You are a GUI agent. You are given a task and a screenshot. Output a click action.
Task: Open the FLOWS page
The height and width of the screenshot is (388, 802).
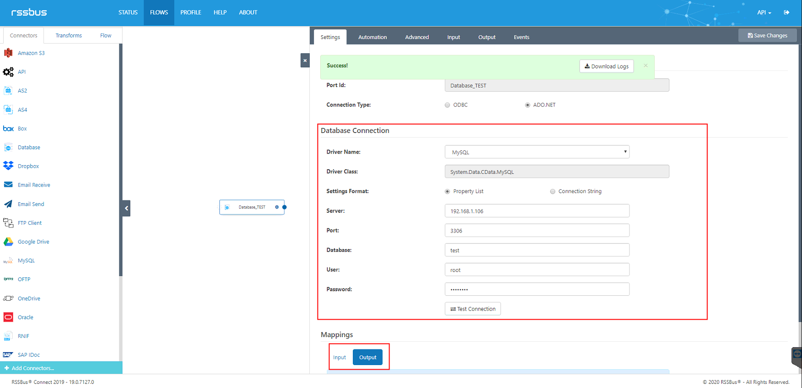point(159,12)
